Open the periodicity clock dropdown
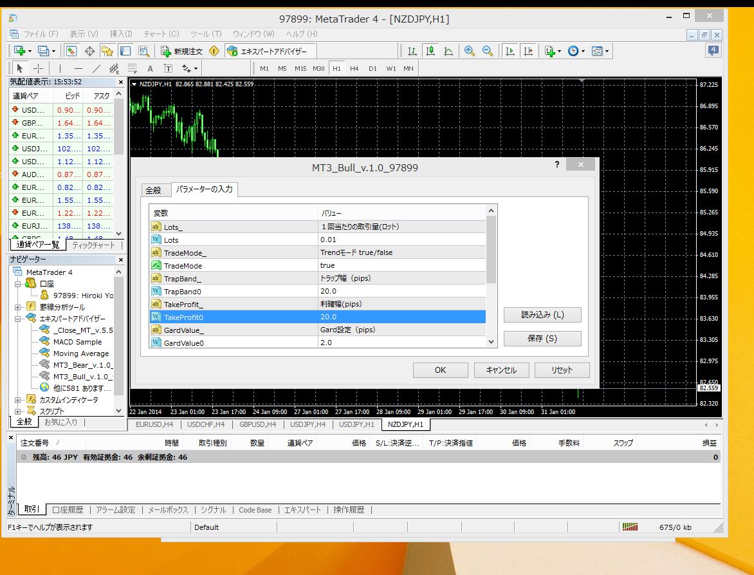 tap(576, 51)
